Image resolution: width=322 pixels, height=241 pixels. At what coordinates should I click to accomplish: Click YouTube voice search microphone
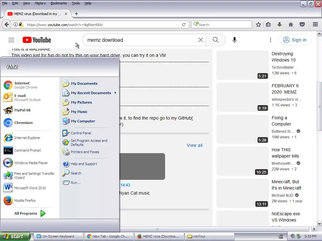pos(234,40)
